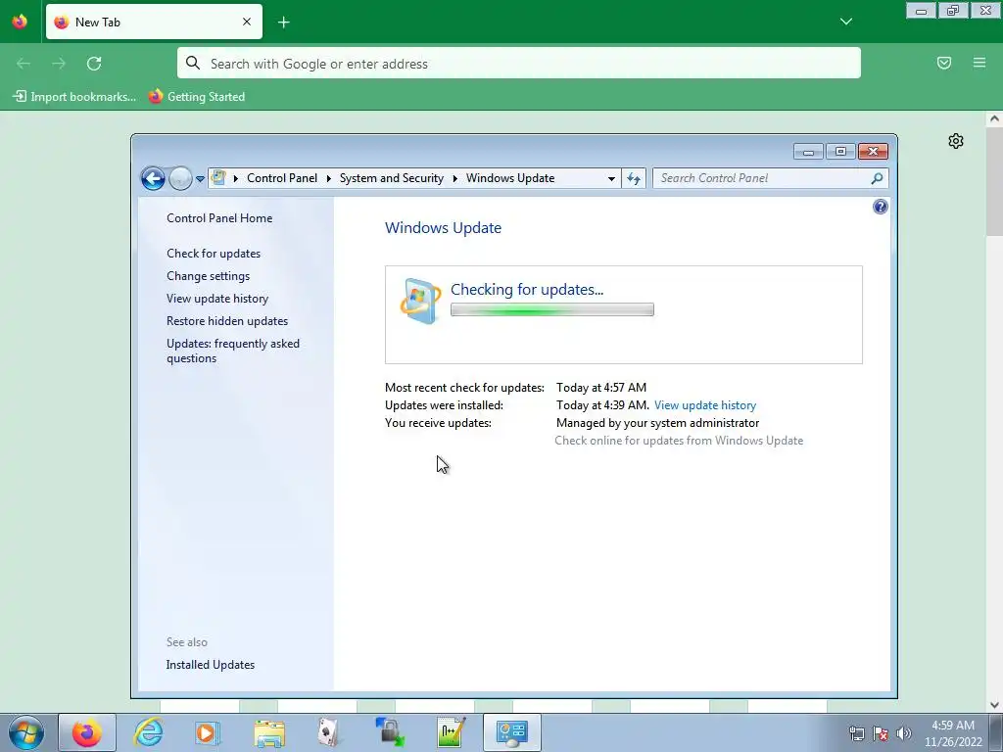Click Import bookmarks in bookmarks toolbar

coord(74,97)
